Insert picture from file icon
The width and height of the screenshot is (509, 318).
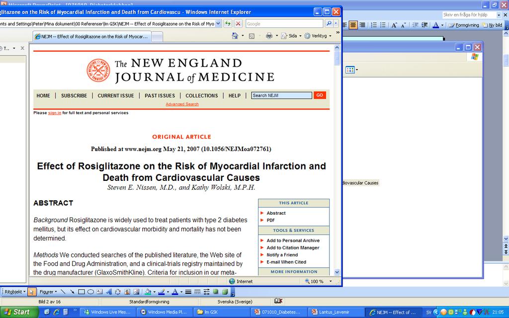click(x=136, y=292)
